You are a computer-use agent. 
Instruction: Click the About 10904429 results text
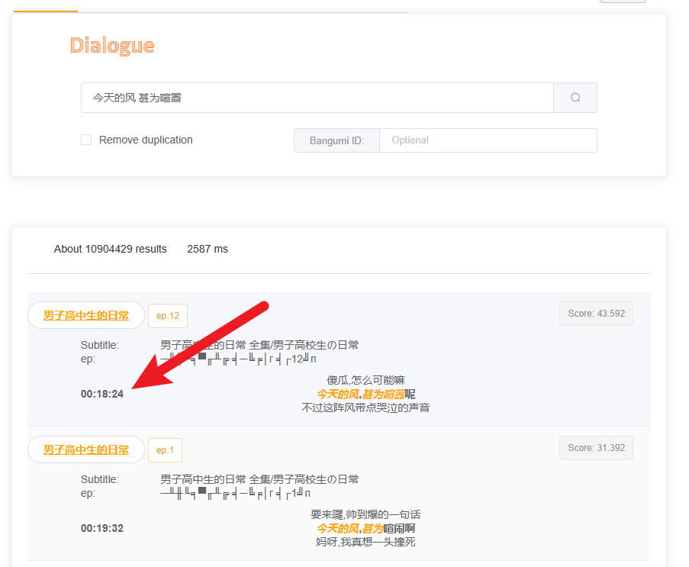point(111,249)
